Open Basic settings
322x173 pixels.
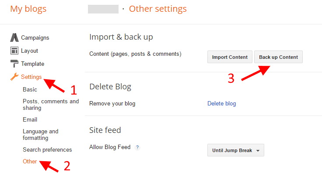(x=30, y=90)
